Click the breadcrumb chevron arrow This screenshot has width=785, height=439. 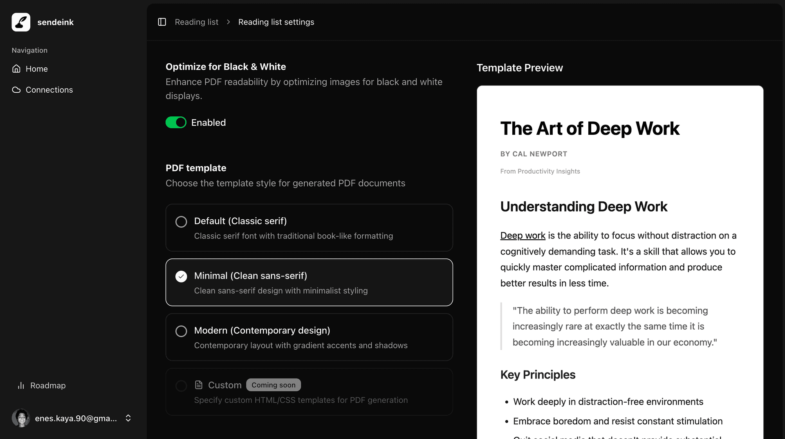229,22
